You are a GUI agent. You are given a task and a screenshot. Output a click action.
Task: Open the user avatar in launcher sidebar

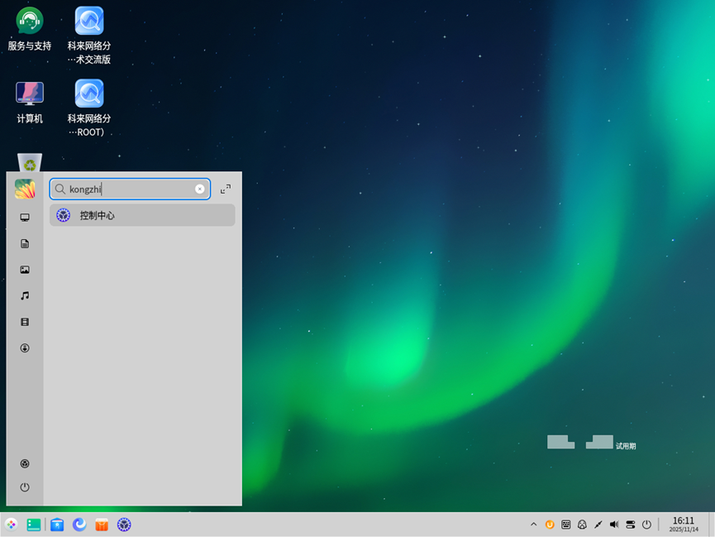pyautogui.click(x=25, y=189)
